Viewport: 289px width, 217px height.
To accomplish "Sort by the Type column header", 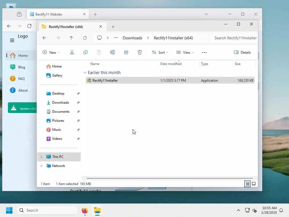I will (204, 64).
